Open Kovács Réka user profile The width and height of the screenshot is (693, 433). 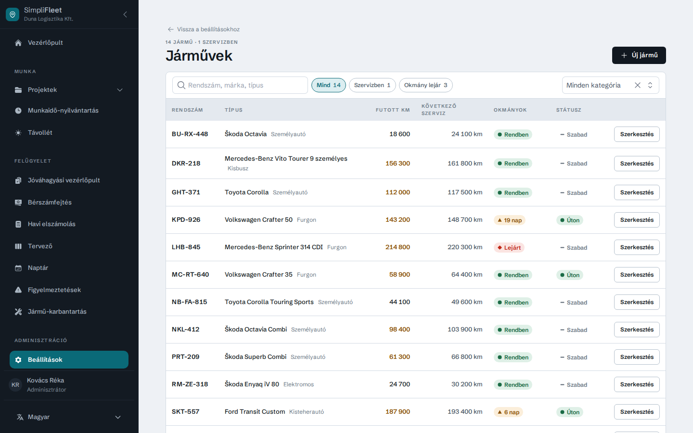click(x=69, y=385)
